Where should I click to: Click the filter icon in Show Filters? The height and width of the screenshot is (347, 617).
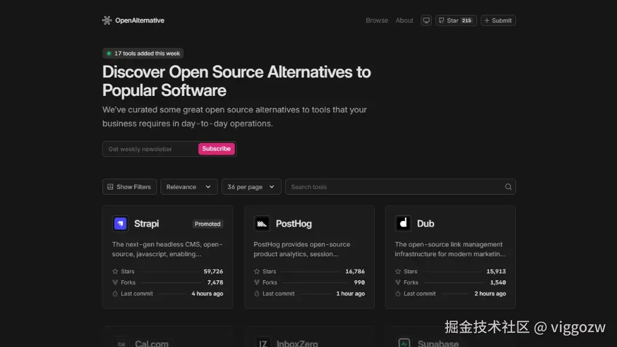coord(110,187)
